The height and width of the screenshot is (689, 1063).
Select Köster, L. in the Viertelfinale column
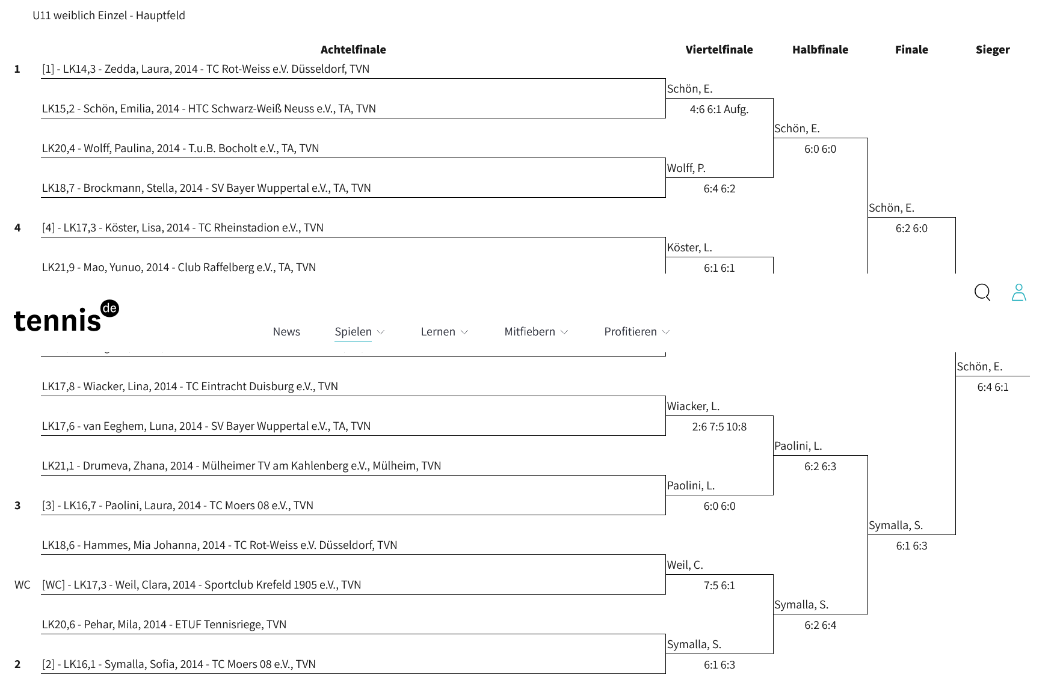689,248
